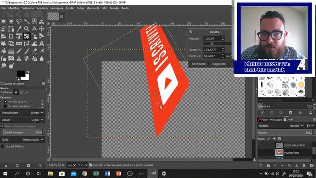Toggle lock pixels brush icon
This screenshot has height=178, width=316.
(x=269, y=139)
